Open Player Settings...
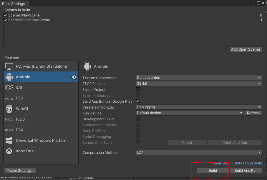Viewport: 267px width, 180px height. point(20,171)
